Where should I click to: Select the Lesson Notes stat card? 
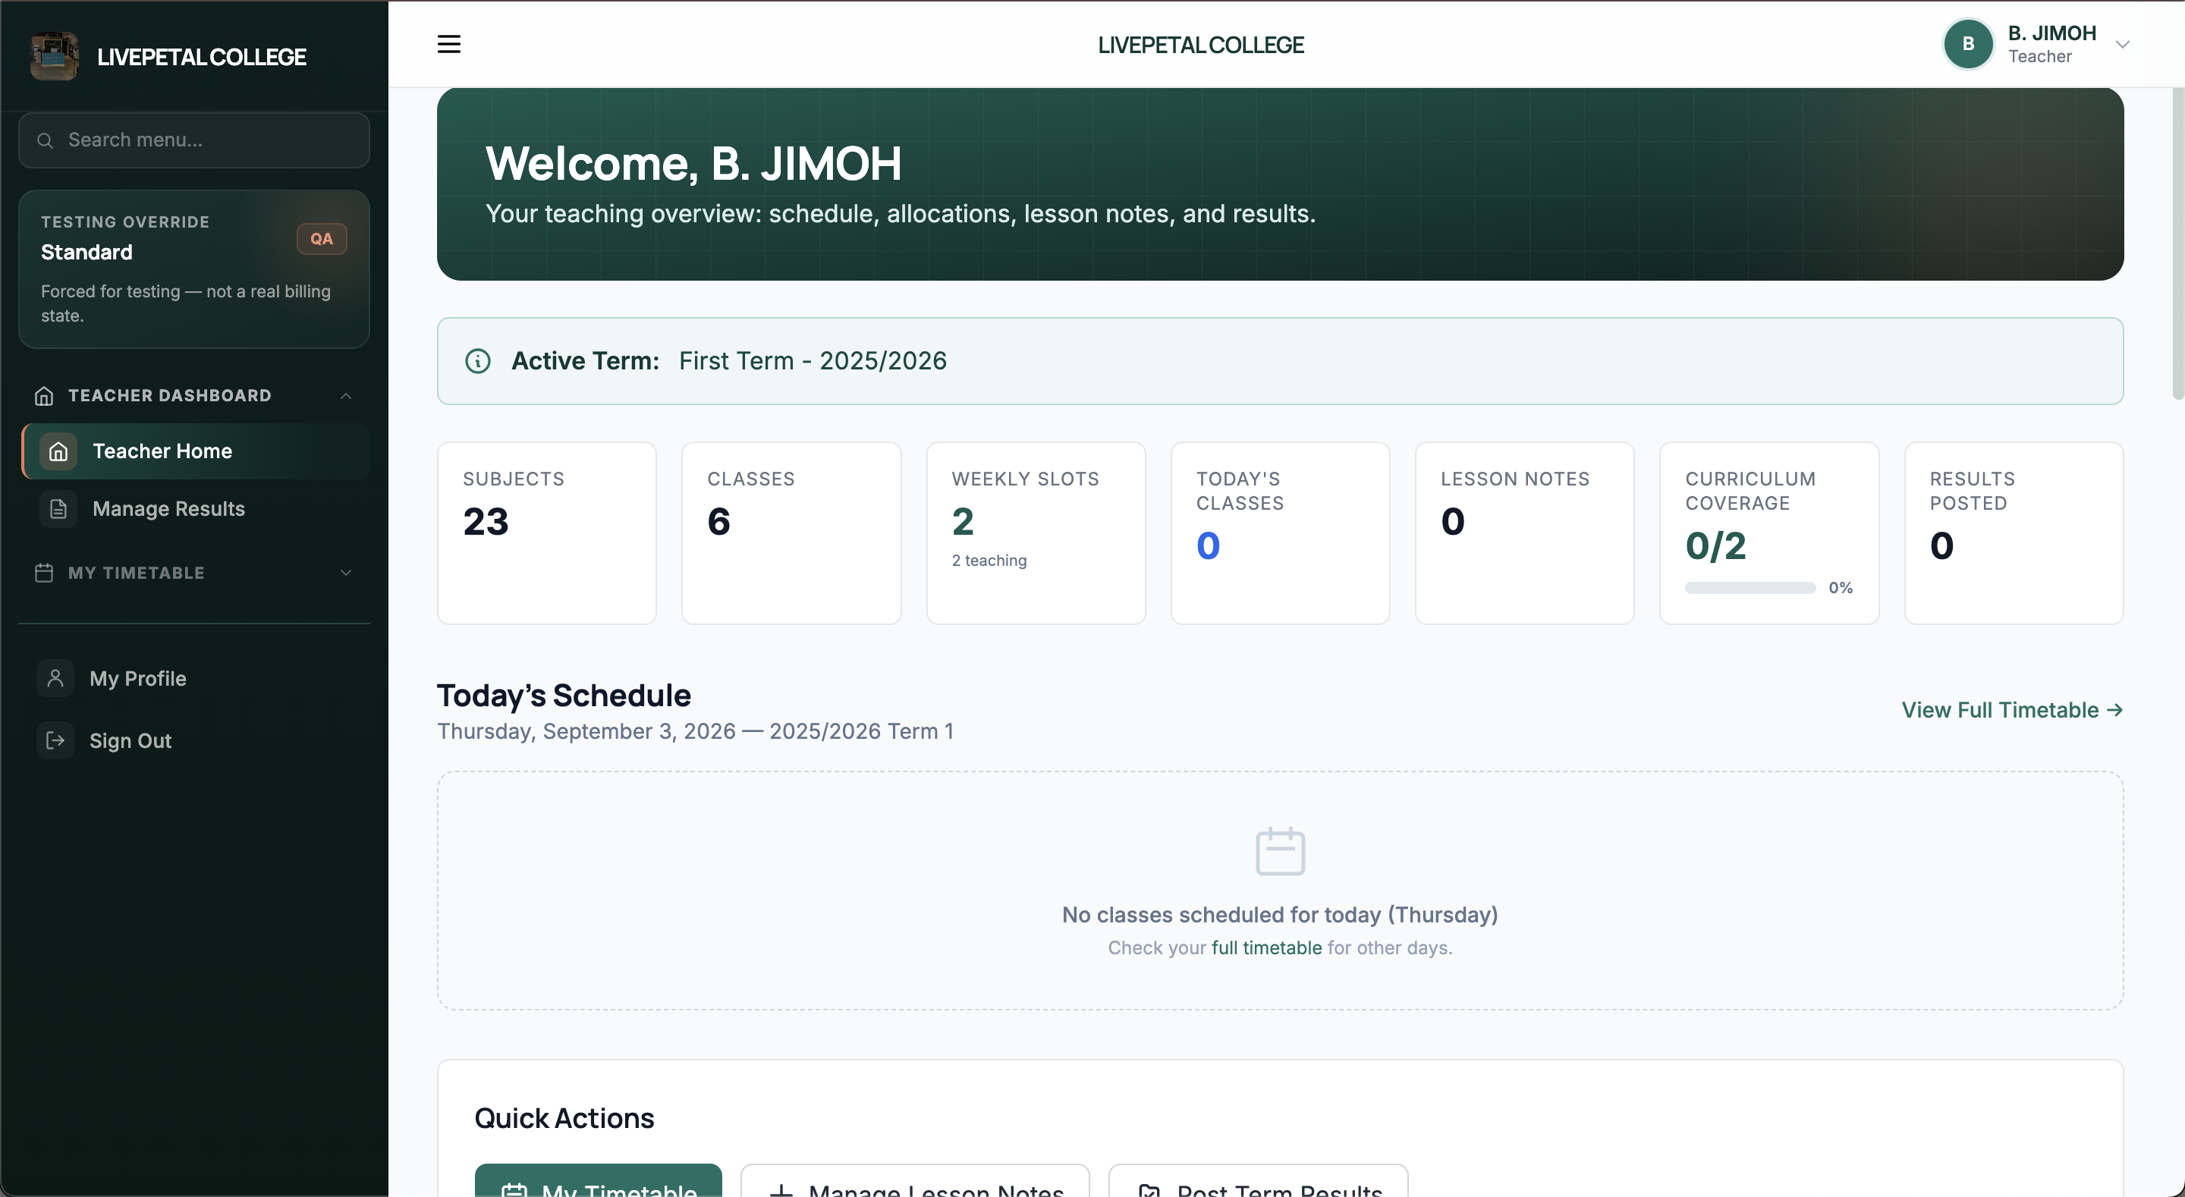coord(1524,533)
